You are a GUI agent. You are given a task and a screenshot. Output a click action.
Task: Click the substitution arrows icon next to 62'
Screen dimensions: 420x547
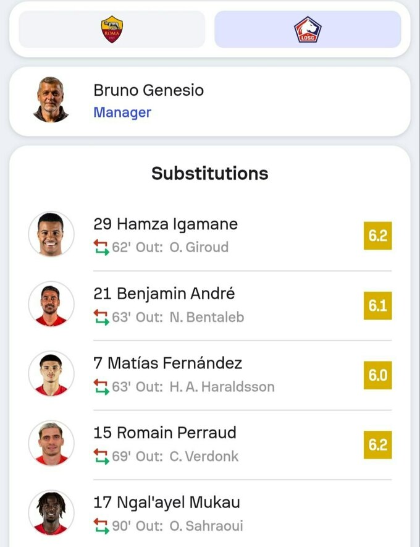[x=101, y=248]
